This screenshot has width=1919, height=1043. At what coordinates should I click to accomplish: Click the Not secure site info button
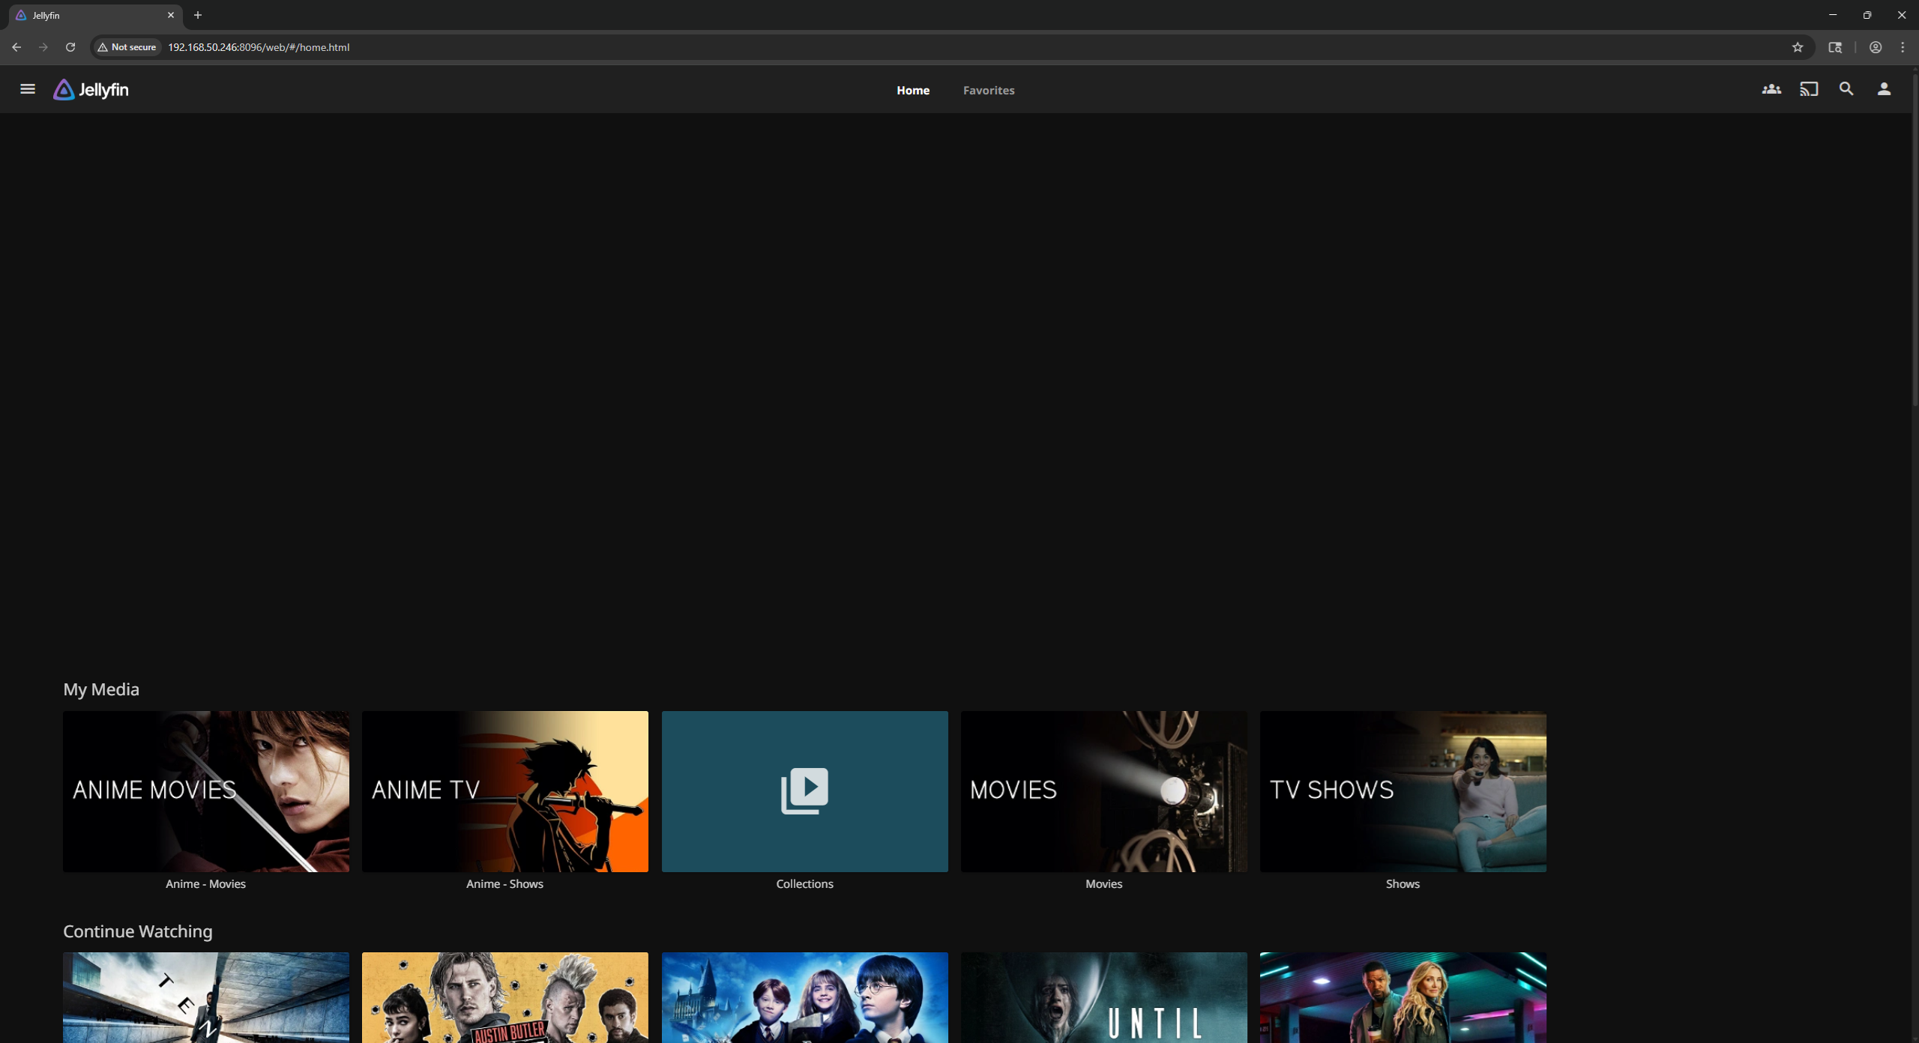(127, 47)
